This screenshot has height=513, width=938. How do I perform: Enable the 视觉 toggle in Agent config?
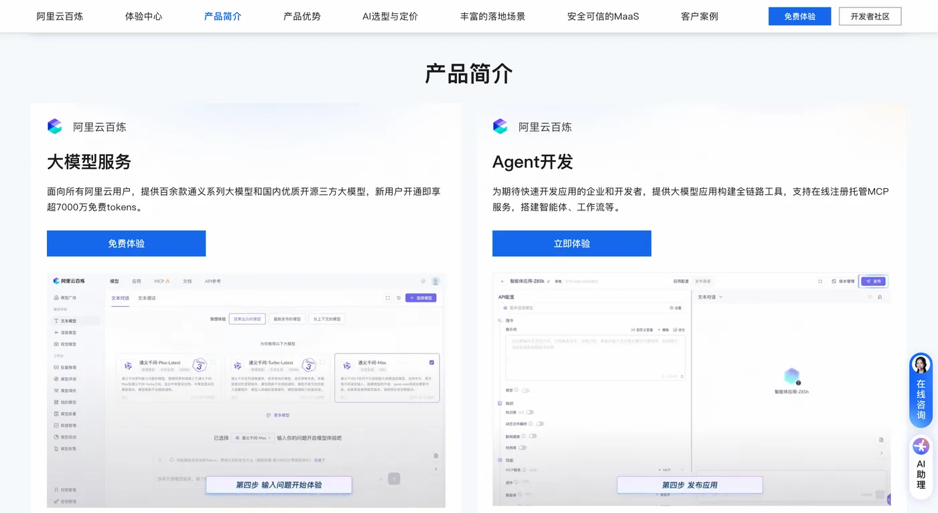pyautogui.click(x=527, y=390)
